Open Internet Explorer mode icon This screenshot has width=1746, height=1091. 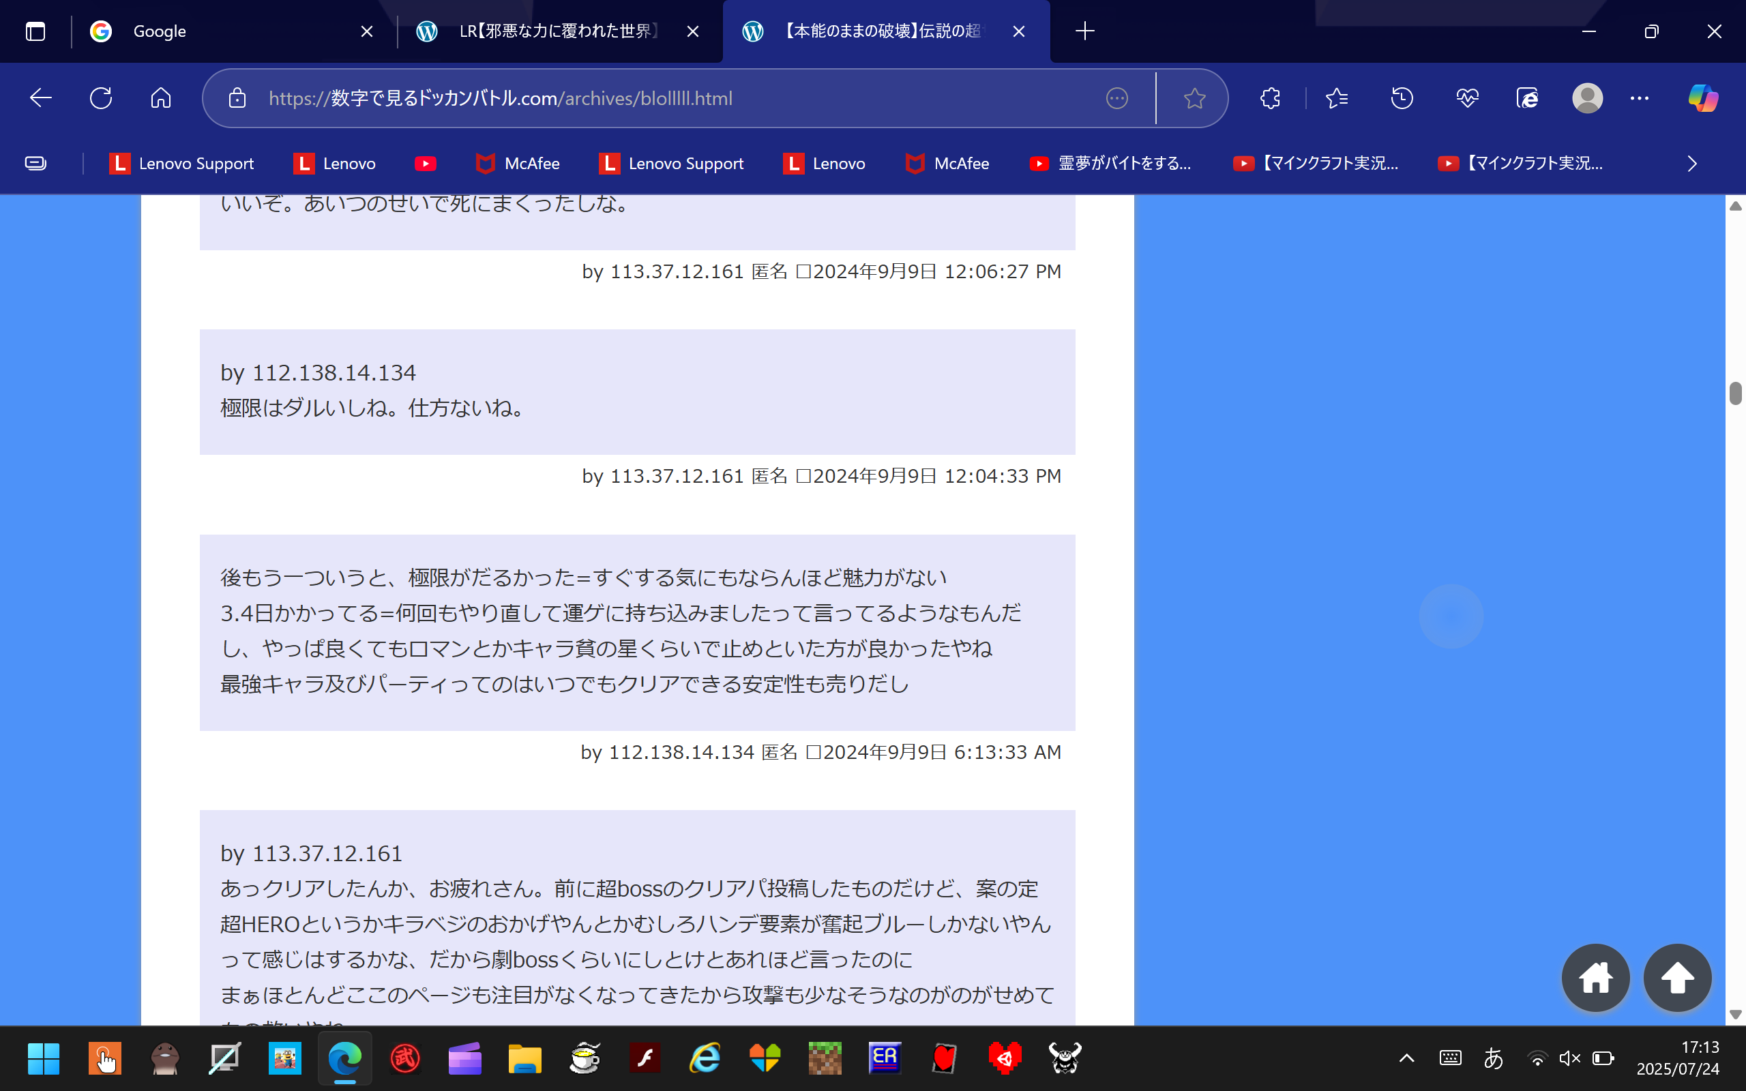(x=1527, y=98)
